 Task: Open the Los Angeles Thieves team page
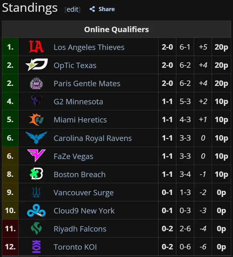pyautogui.click(x=89, y=47)
